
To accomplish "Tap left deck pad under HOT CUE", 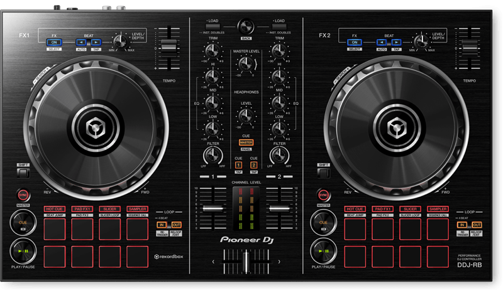I will [55, 229].
